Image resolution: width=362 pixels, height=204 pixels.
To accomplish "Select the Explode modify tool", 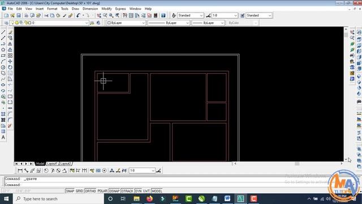I will coord(10,126).
